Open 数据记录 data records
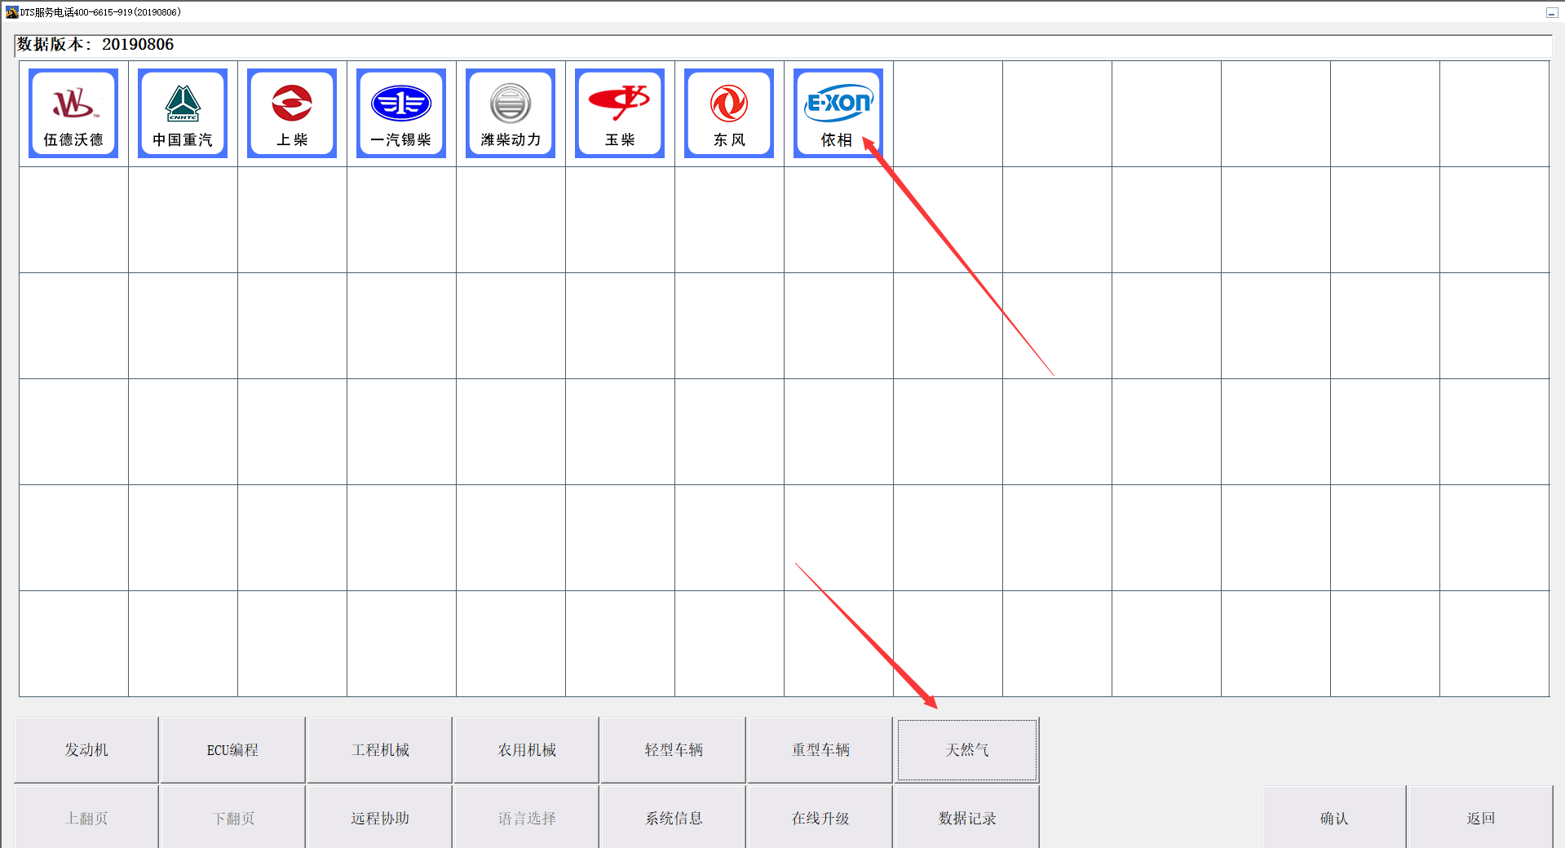 click(967, 817)
